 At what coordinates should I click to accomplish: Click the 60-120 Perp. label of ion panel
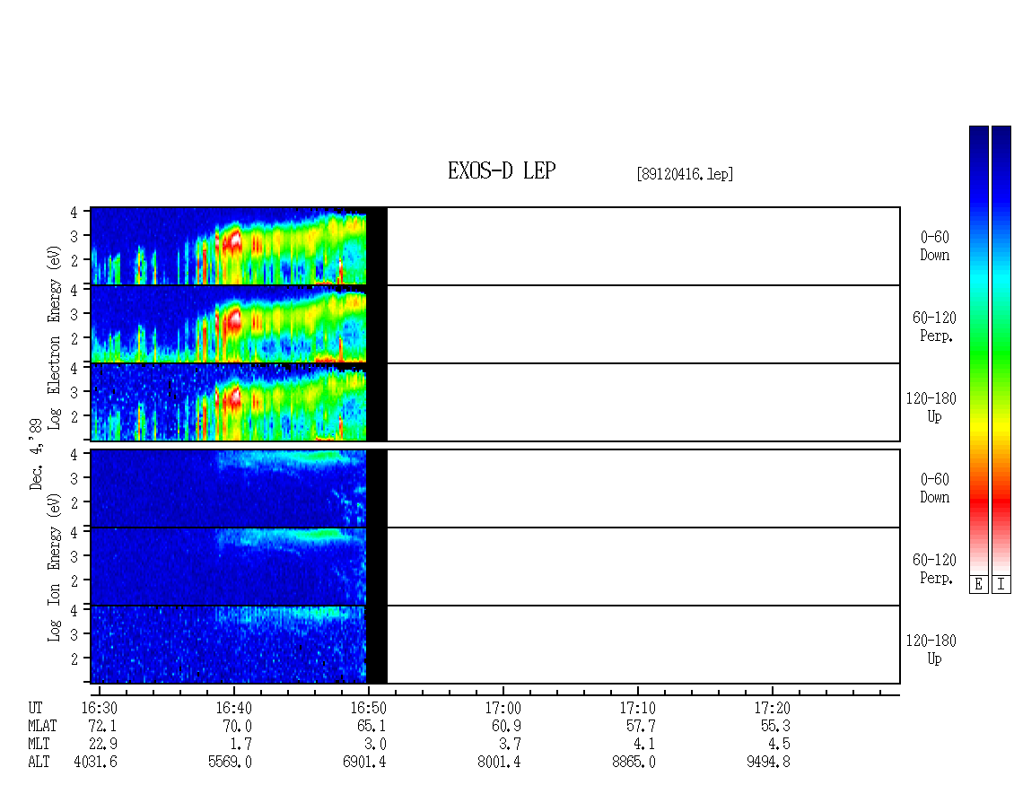[934, 569]
